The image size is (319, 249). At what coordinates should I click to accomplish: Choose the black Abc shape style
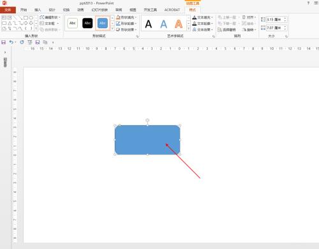tap(87, 23)
